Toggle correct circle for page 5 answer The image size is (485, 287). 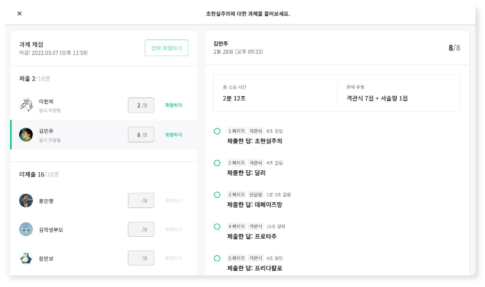[217, 258]
